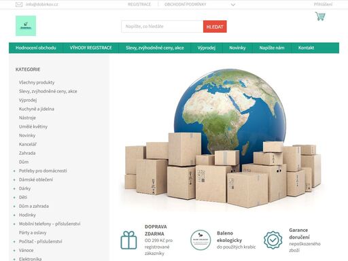Open the Kontakt menu item
This screenshot has height=261, width=348.
click(x=306, y=48)
